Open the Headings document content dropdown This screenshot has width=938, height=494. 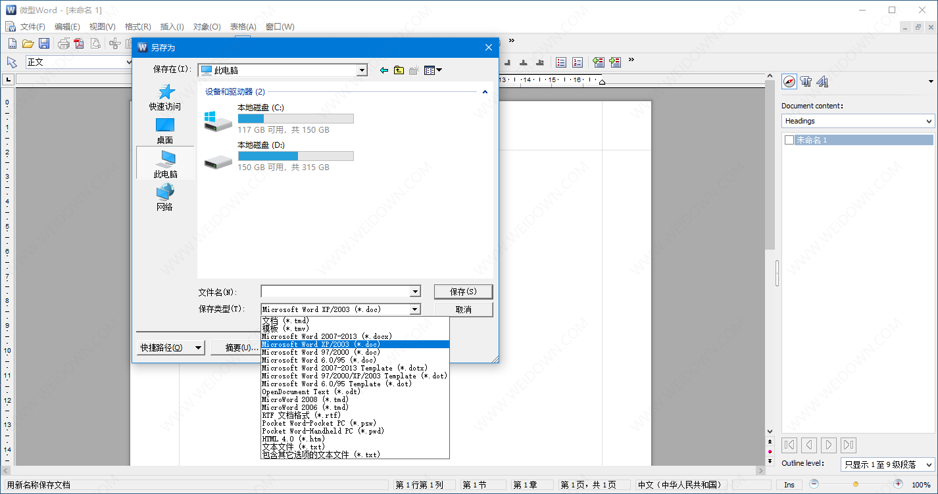pos(858,121)
